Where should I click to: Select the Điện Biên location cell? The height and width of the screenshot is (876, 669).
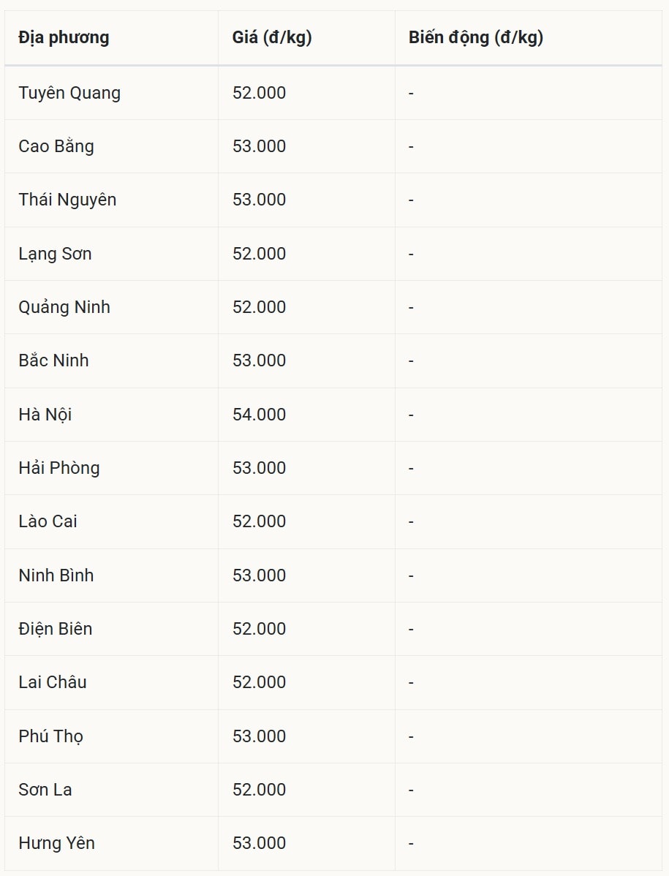click(x=56, y=629)
